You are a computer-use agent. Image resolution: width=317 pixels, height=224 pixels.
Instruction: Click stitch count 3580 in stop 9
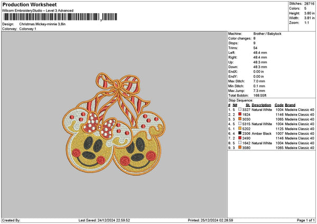pyautogui.click(x=246, y=148)
